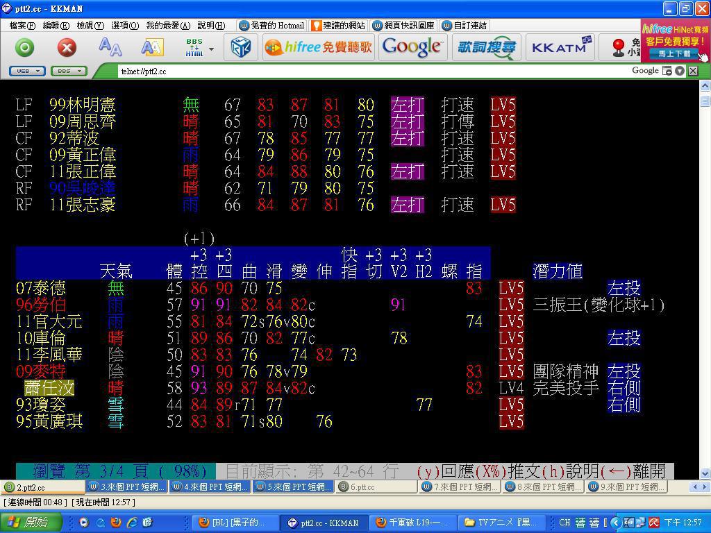Viewport: 711px width, 533px height.
Task: Open the BBS HTML dropdown arrow
Action: pyautogui.click(x=211, y=48)
